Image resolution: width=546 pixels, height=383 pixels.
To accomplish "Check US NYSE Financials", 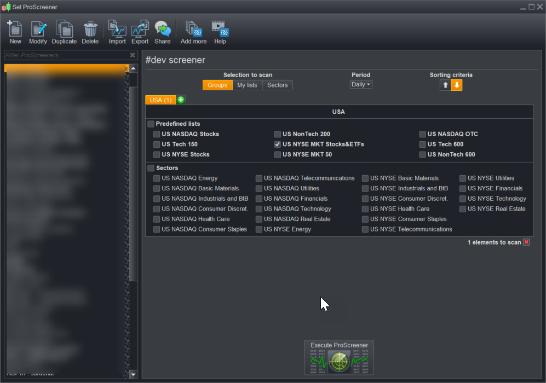I will [x=463, y=189].
